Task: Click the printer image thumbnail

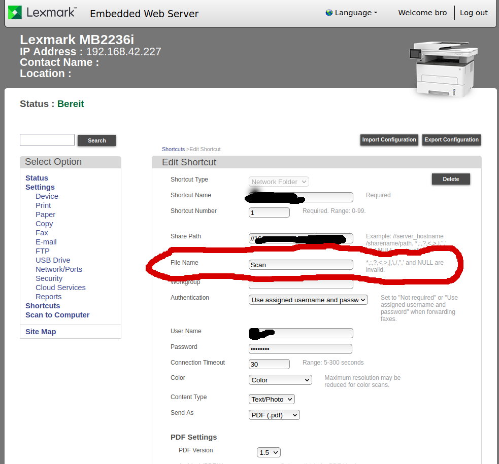Action: coord(443,68)
